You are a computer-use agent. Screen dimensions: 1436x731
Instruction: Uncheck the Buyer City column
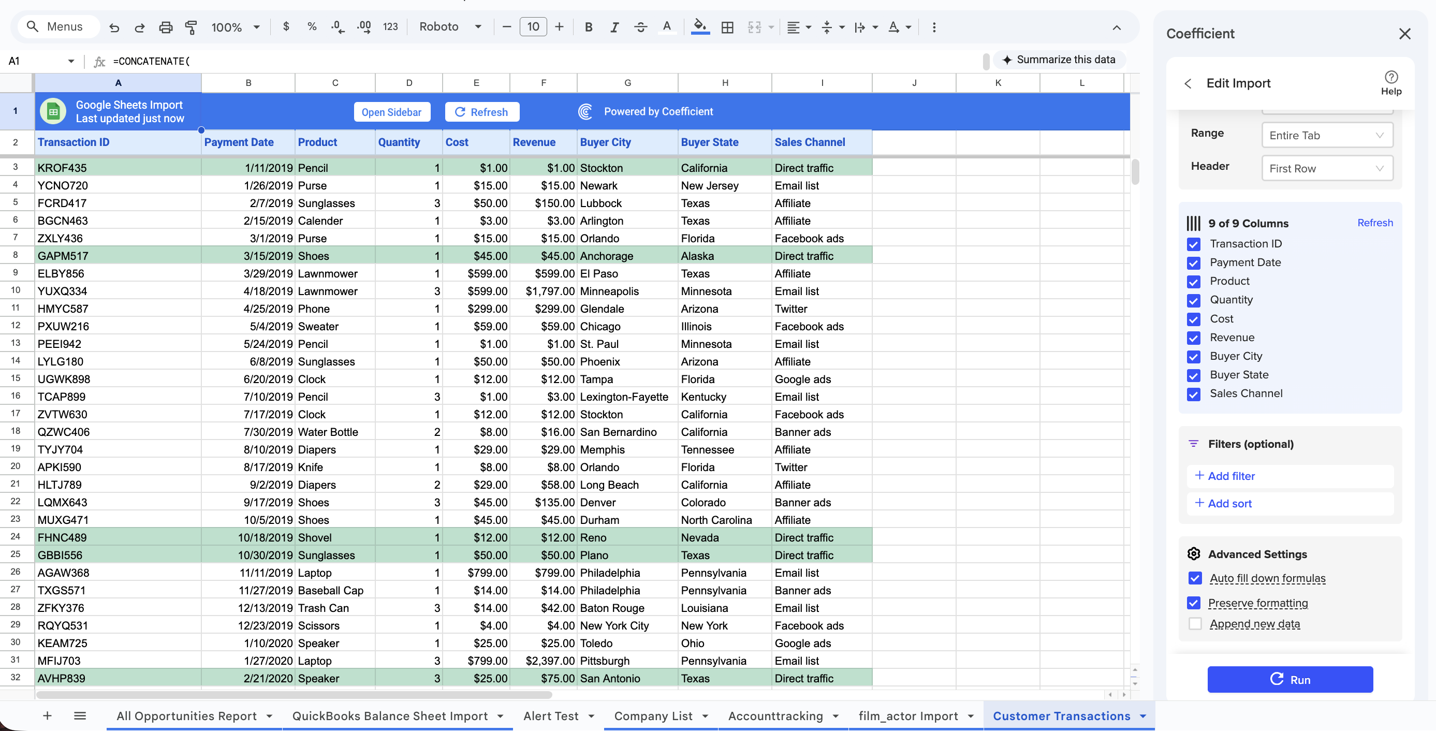(1194, 357)
